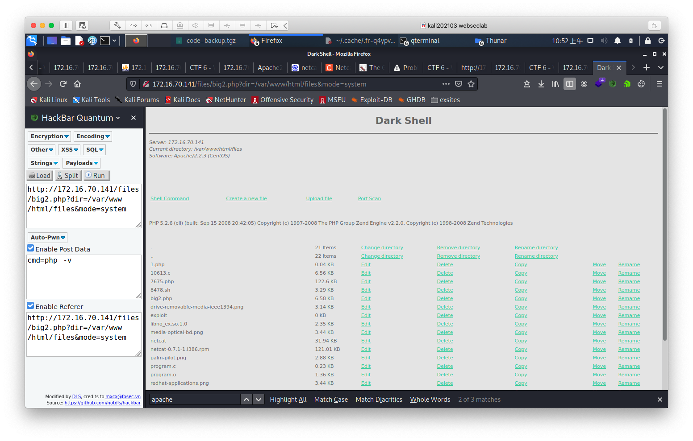Click Delete link for netcat
The width and height of the screenshot is (693, 441).
coord(445,341)
